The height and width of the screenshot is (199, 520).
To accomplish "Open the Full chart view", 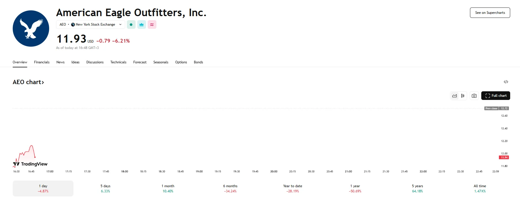I will point(495,96).
